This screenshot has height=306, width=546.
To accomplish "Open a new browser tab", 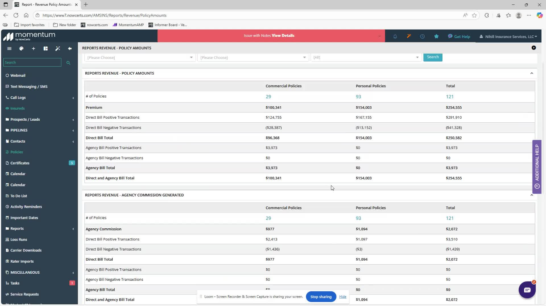I will 86,4.
